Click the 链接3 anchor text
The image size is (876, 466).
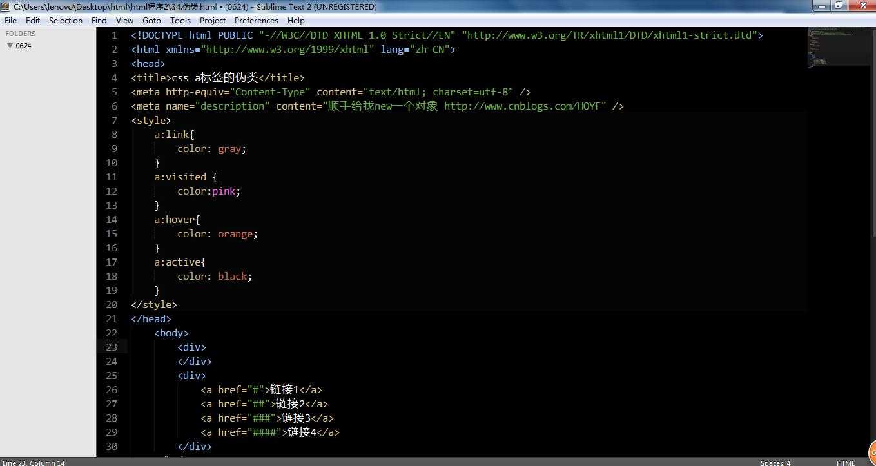296,418
